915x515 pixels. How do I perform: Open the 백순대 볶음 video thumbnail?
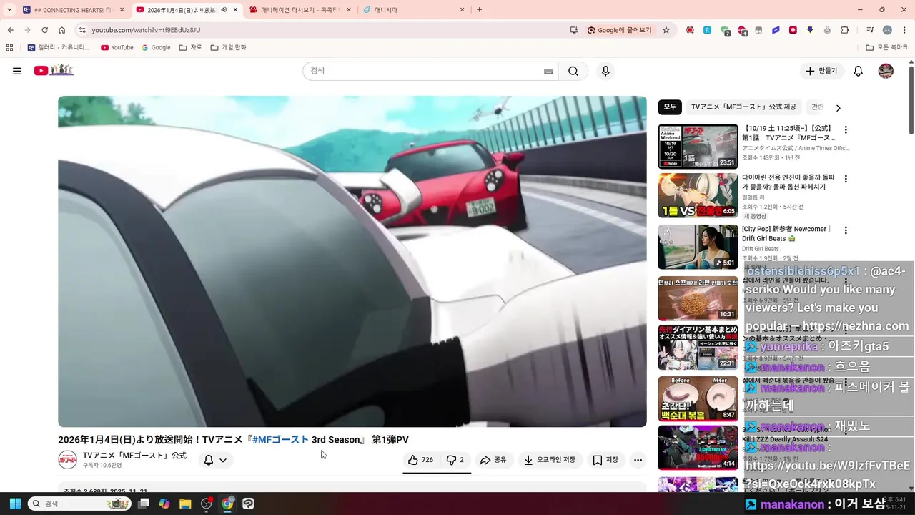tap(698, 398)
